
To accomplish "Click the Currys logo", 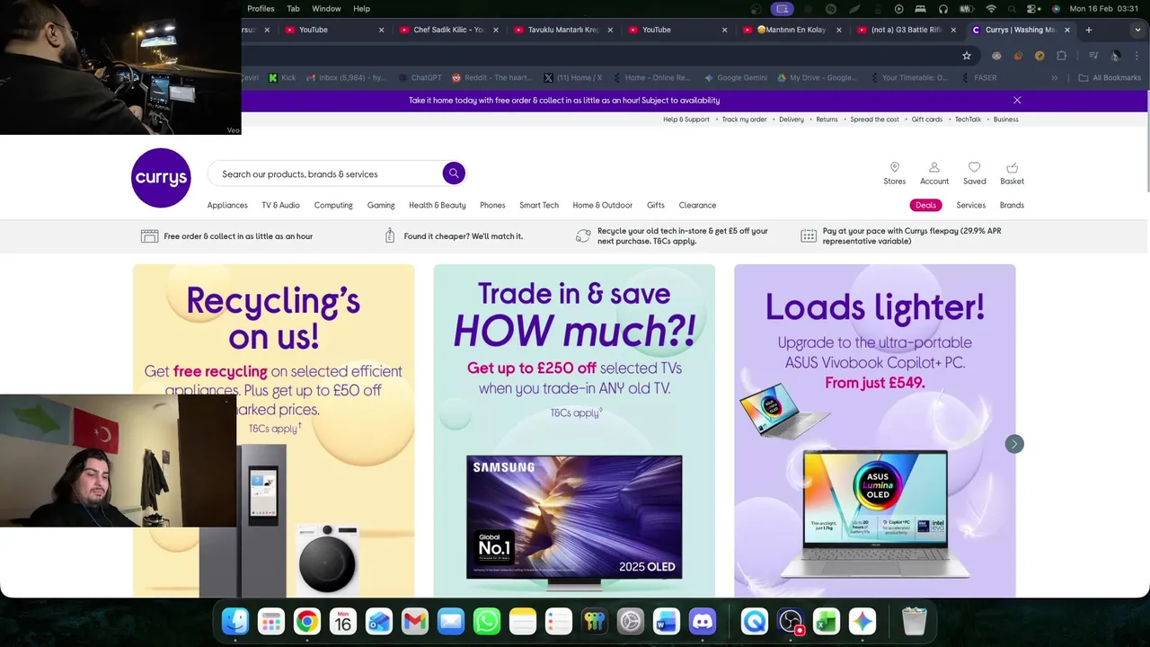I will click(161, 178).
